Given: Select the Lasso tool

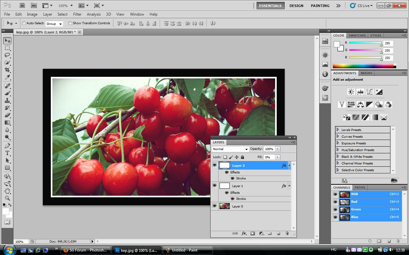Looking at the screenshot, I should 7,55.
